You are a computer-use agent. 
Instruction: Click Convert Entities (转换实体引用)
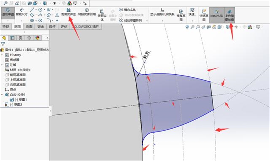click(x=87, y=12)
